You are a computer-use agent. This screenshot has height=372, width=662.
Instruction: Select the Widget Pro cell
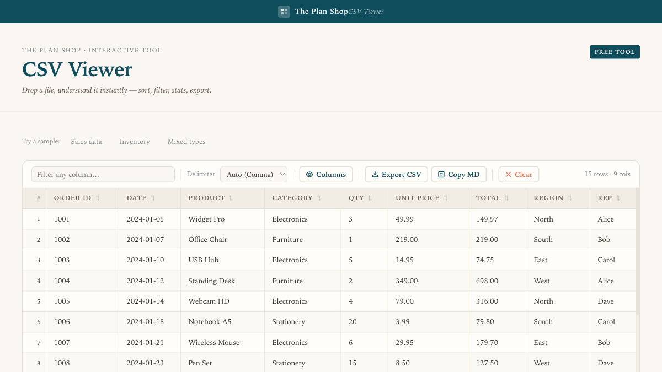tap(222, 219)
